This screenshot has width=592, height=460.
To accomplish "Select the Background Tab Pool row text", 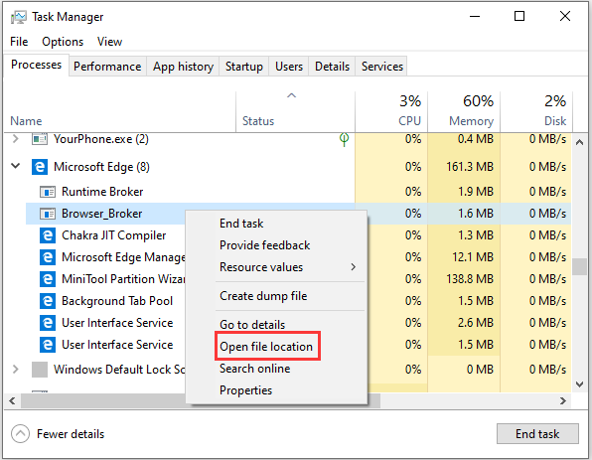I will (x=117, y=301).
